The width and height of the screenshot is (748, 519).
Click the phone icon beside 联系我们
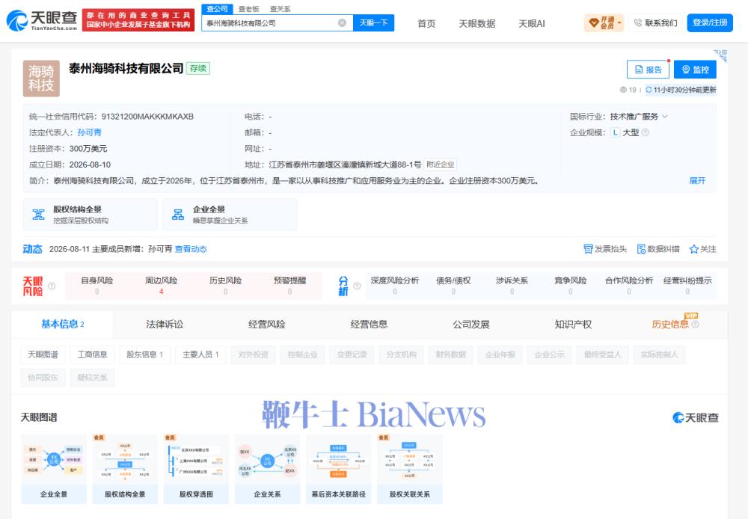tap(638, 22)
